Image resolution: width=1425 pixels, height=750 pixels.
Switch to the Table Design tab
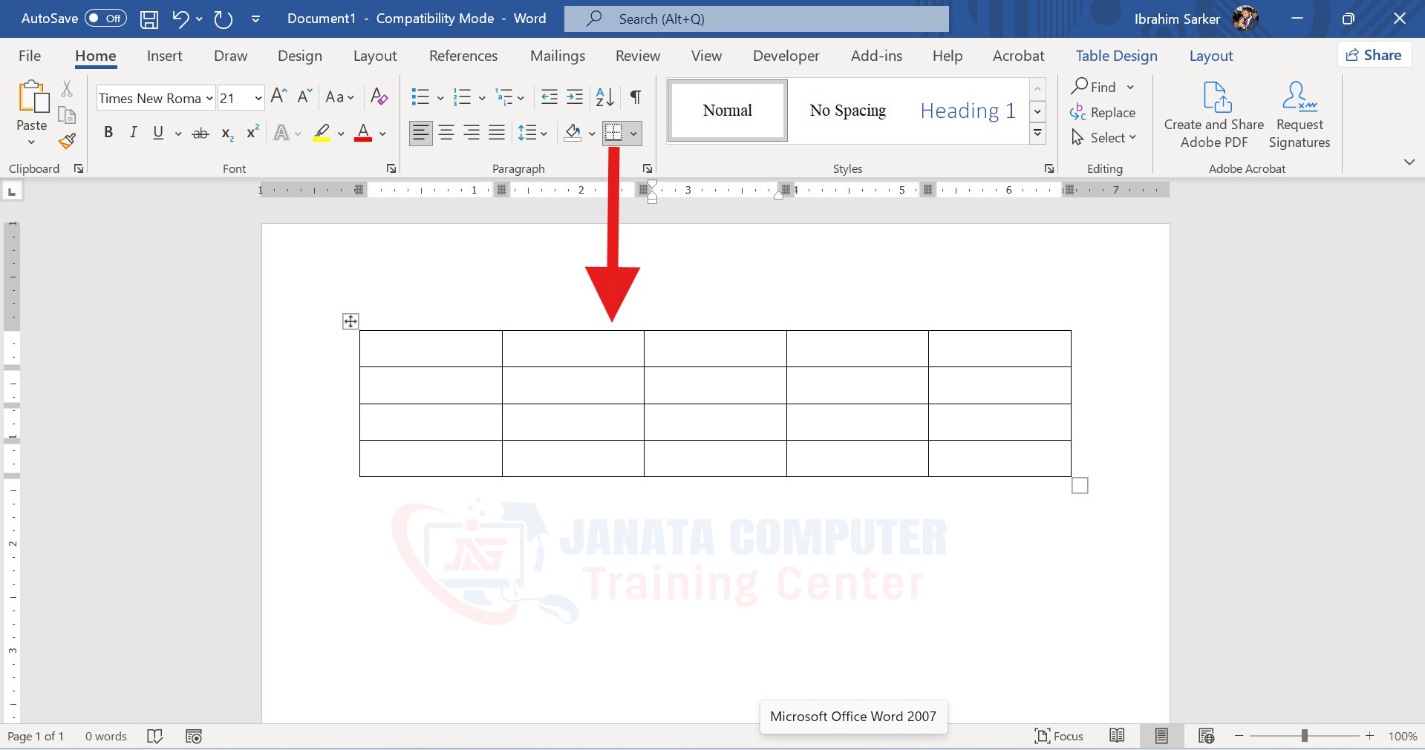[1116, 56]
